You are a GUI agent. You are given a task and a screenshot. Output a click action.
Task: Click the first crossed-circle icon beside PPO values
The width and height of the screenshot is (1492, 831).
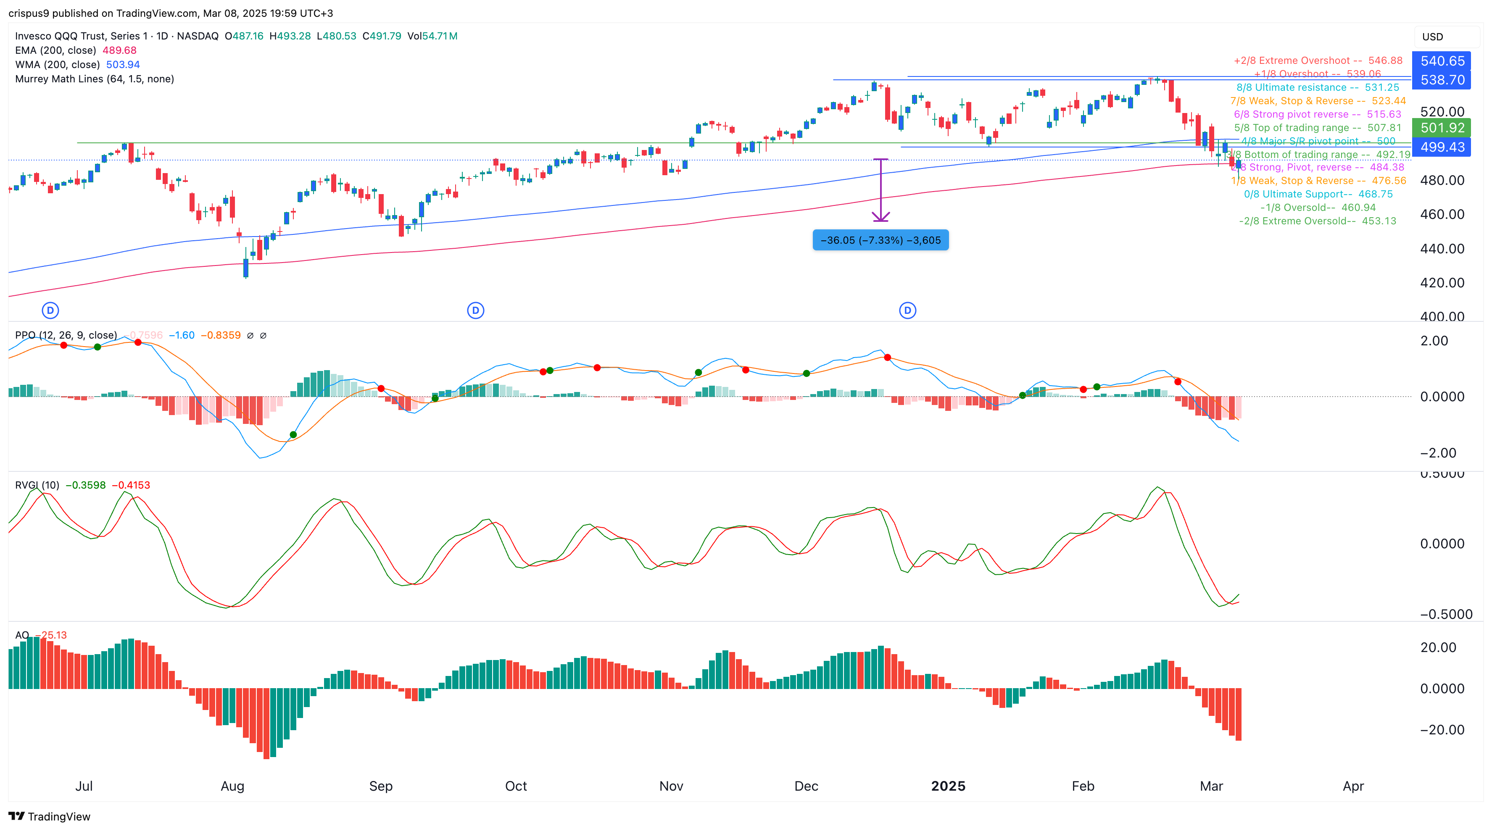(x=250, y=335)
